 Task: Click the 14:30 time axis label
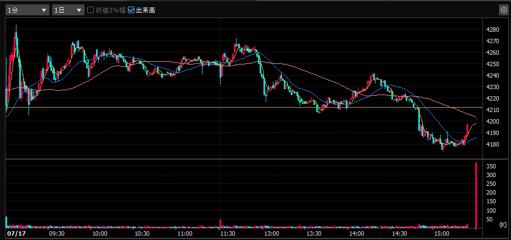399,233
